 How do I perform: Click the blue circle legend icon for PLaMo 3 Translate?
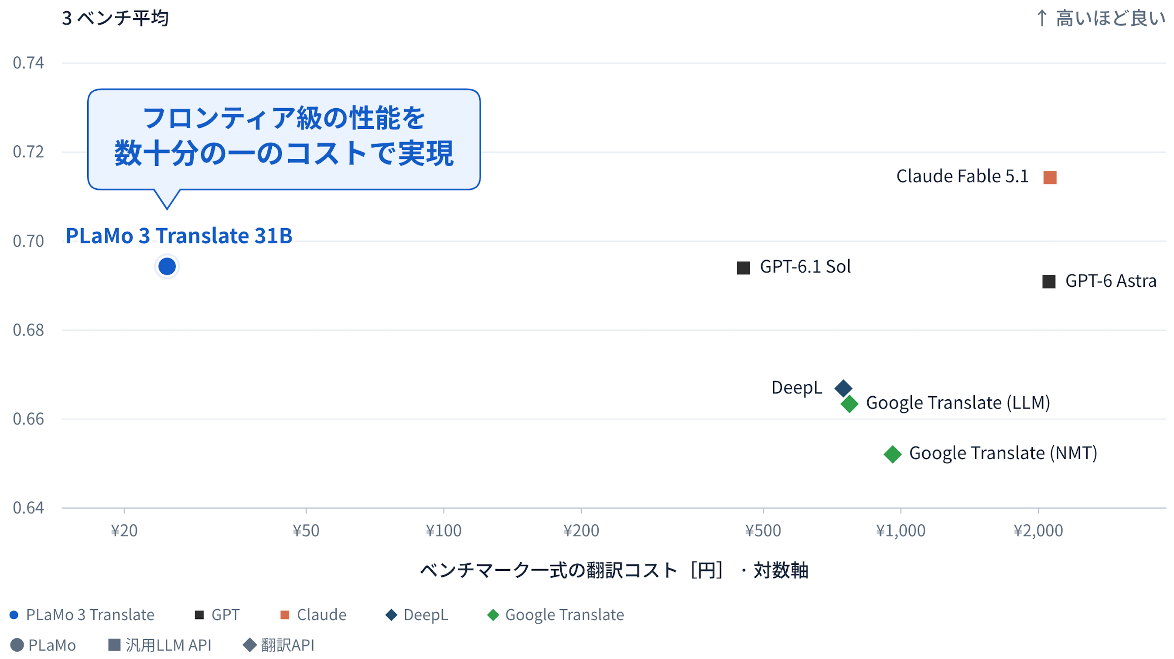point(14,615)
